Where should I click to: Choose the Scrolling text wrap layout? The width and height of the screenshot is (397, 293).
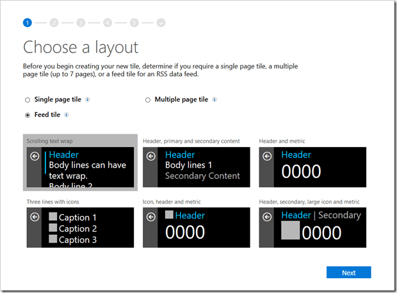(79, 167)
